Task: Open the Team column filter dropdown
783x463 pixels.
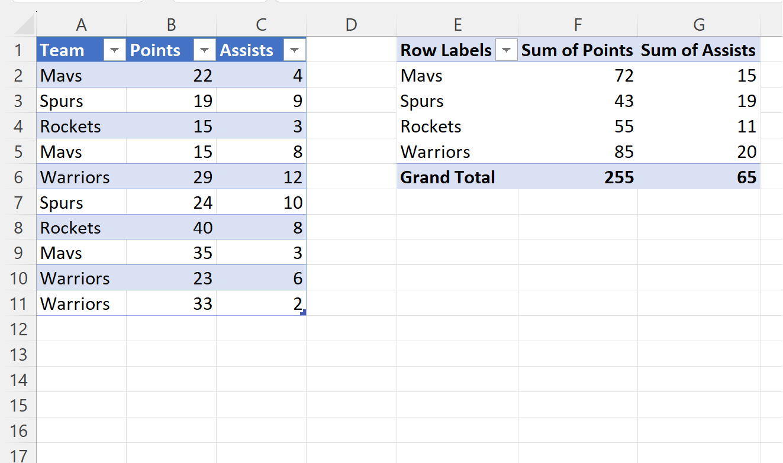Action: pyautogui.click(x=115, y=51)
